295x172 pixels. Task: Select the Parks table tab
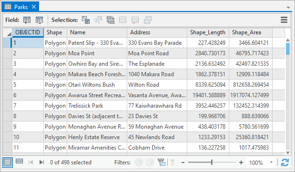point(20,7)
